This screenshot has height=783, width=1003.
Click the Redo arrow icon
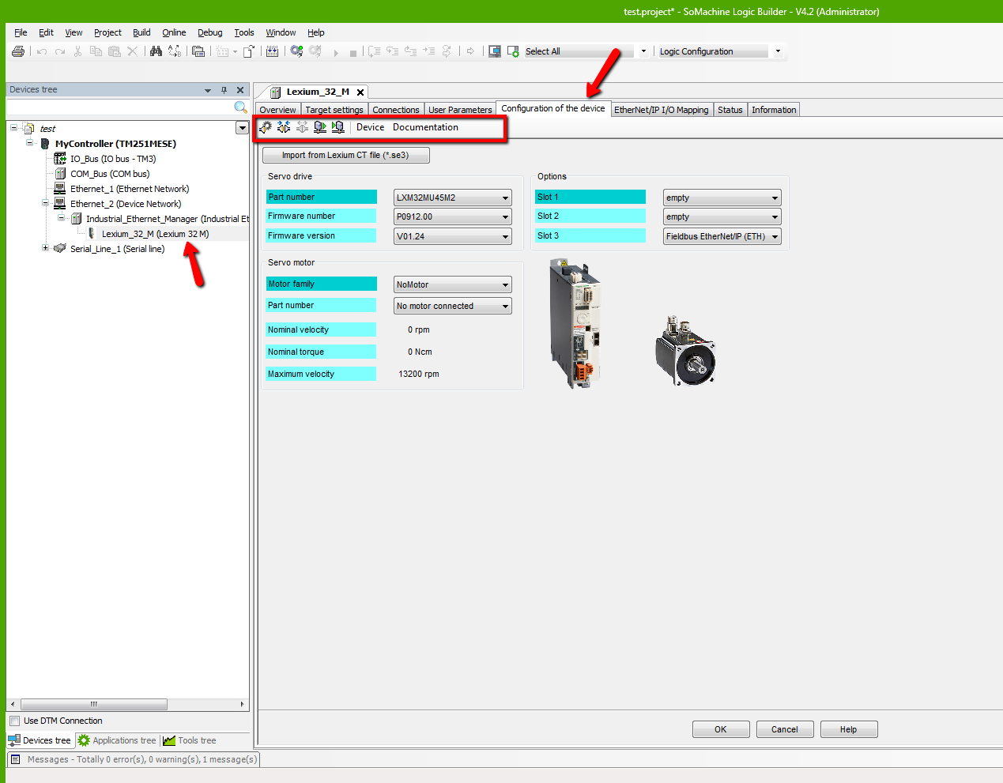[x=60, y=51]
